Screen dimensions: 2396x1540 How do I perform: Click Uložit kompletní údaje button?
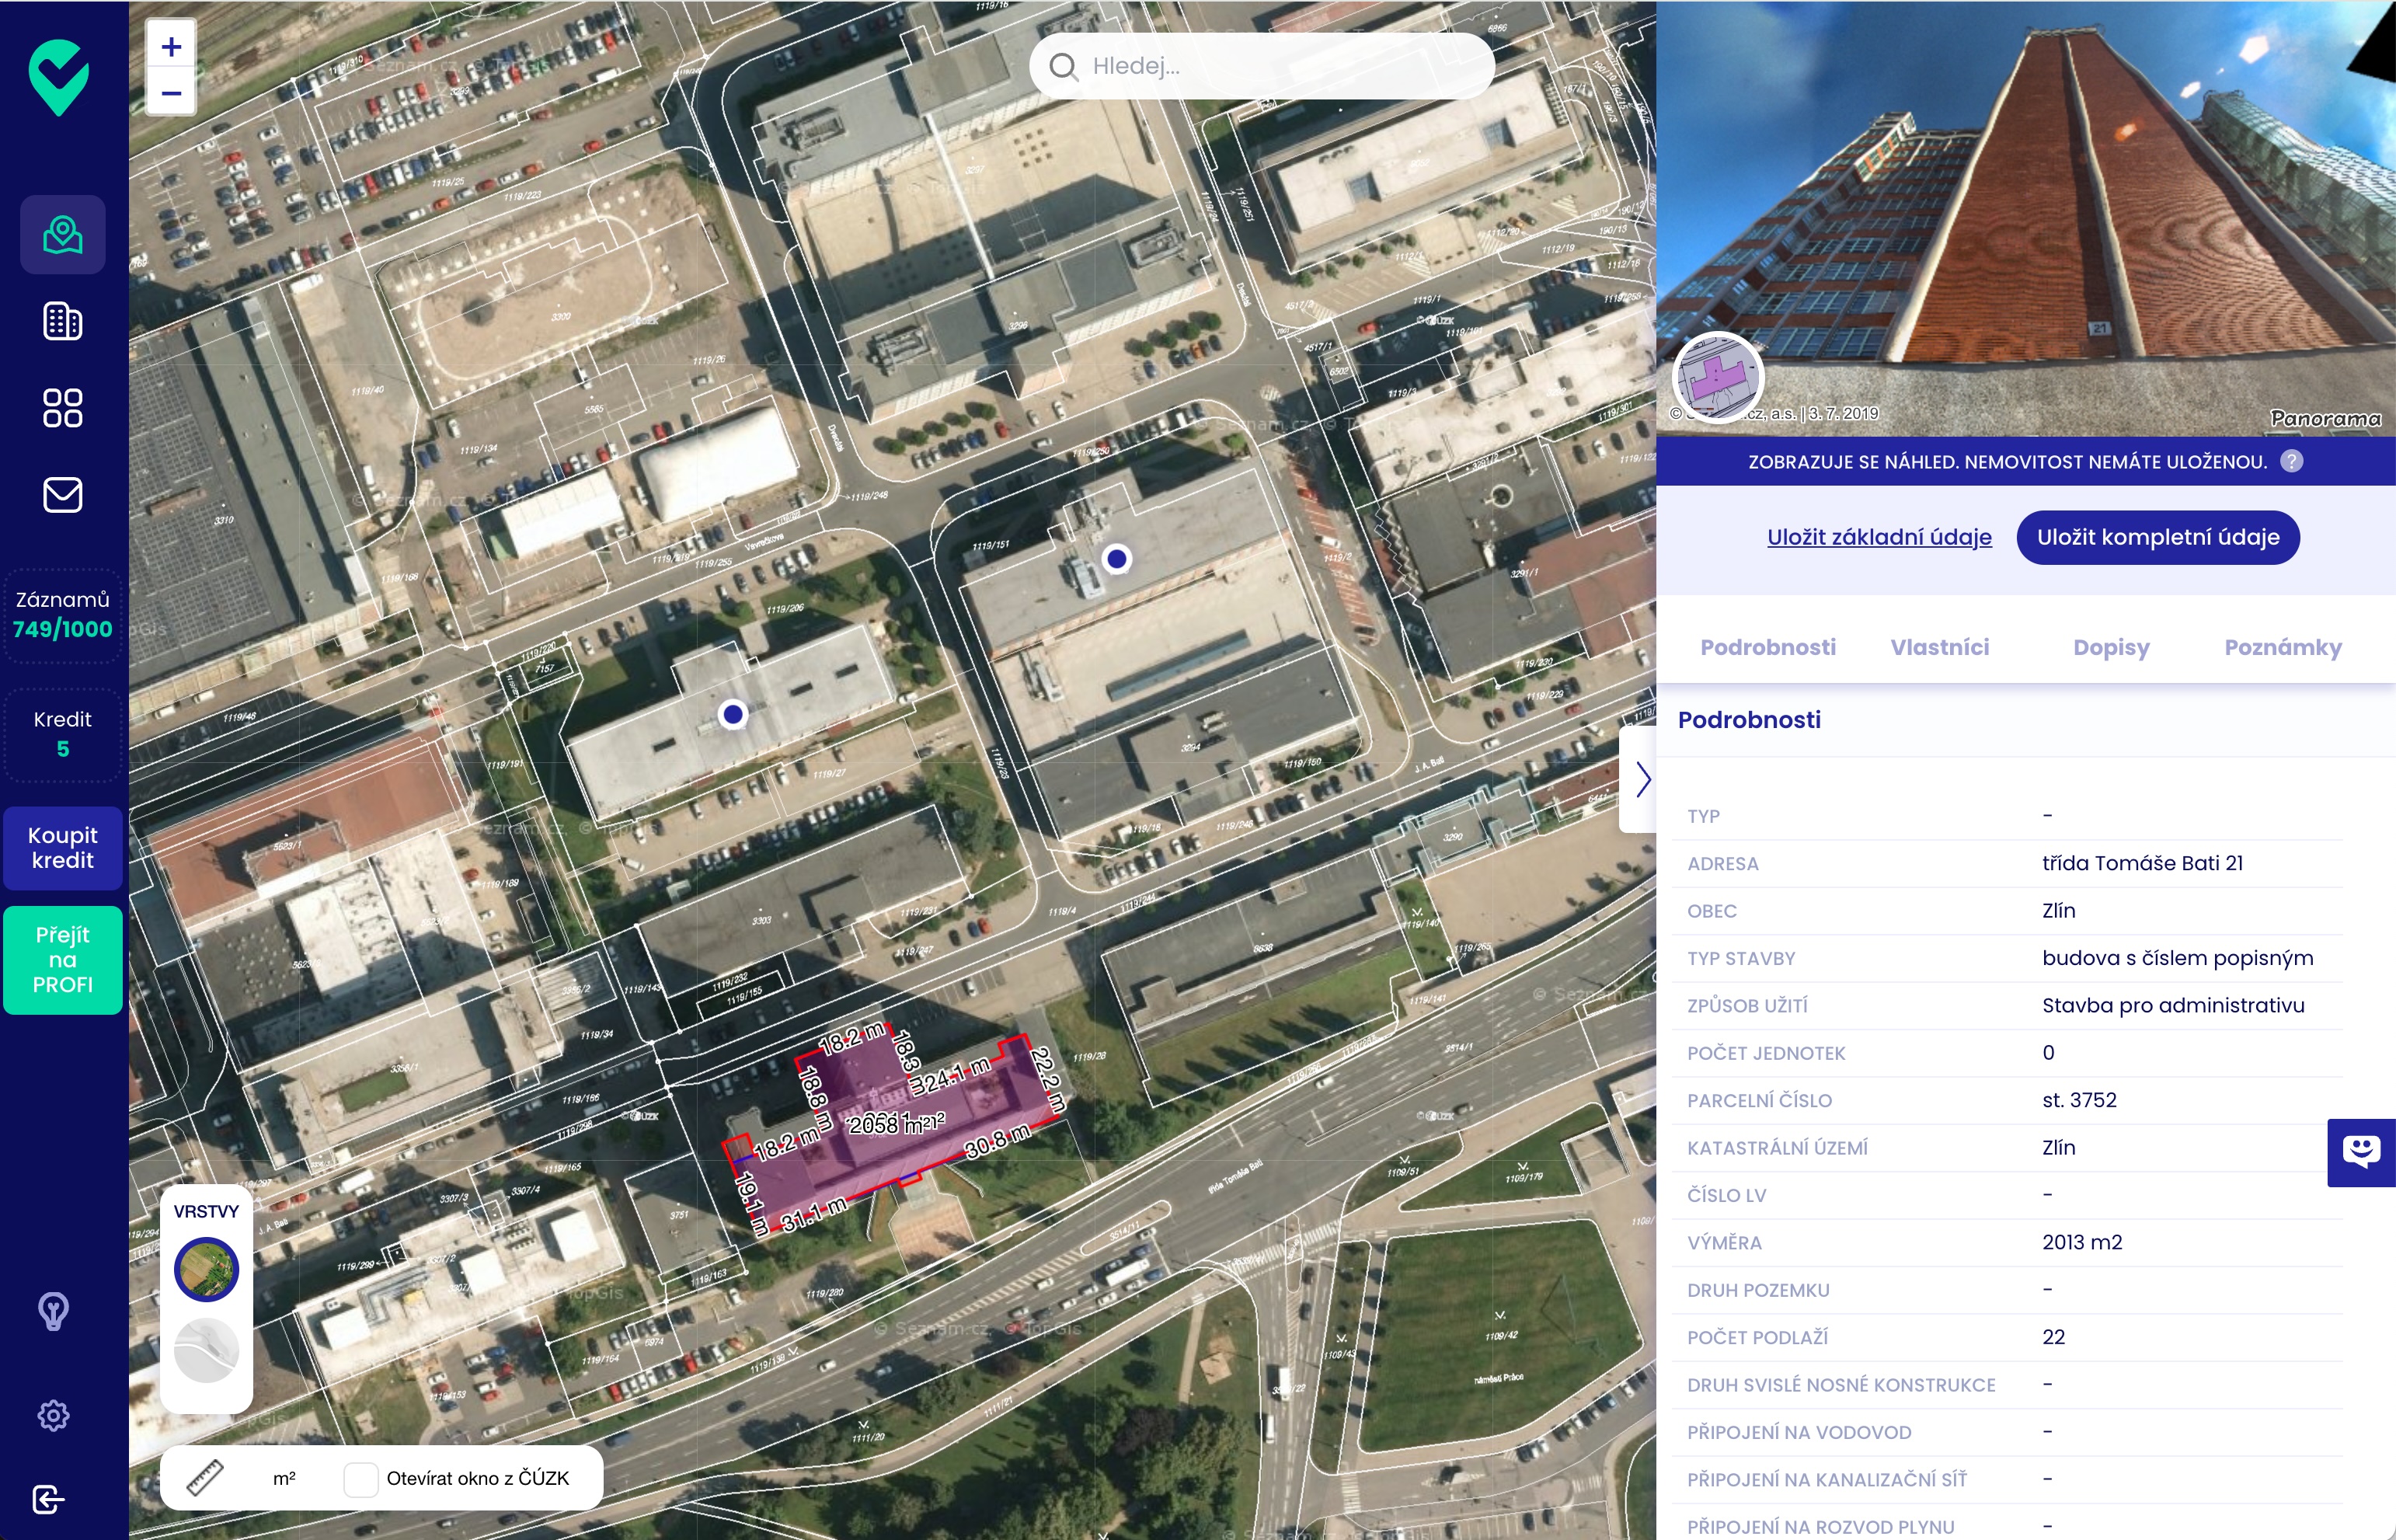(2157, 537)
